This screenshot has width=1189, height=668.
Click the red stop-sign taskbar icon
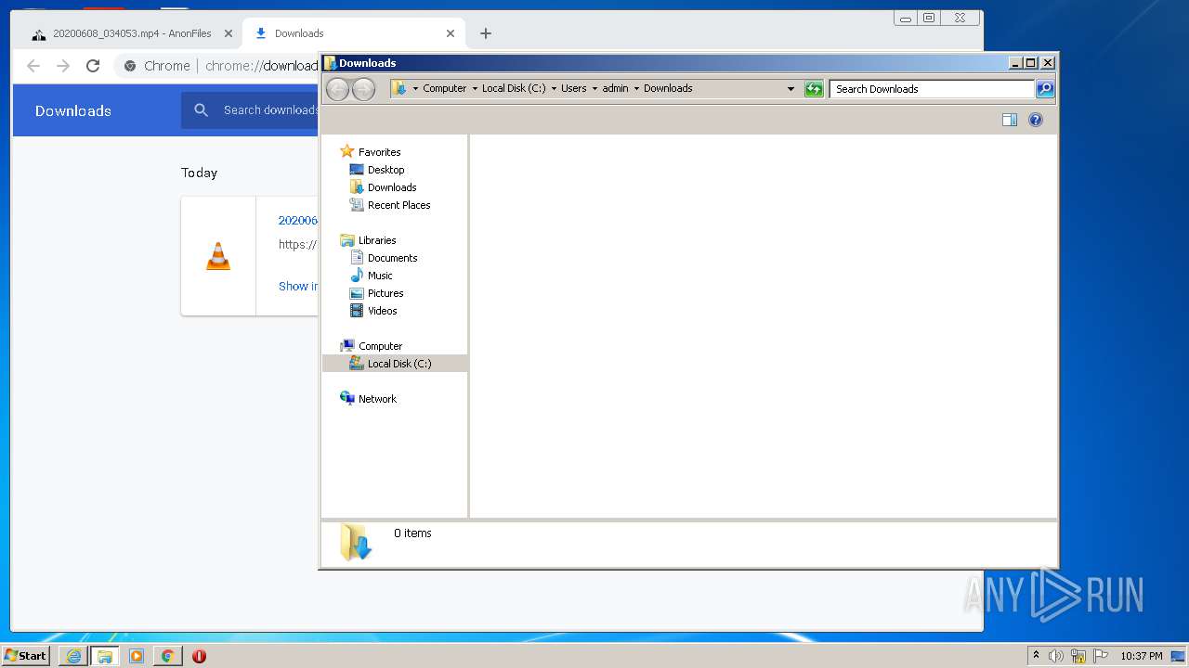click(x=199, y=656)
